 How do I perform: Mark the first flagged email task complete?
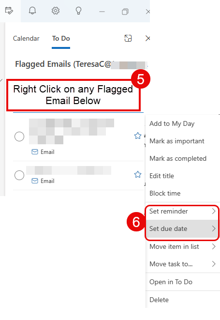tap(19, 137)
